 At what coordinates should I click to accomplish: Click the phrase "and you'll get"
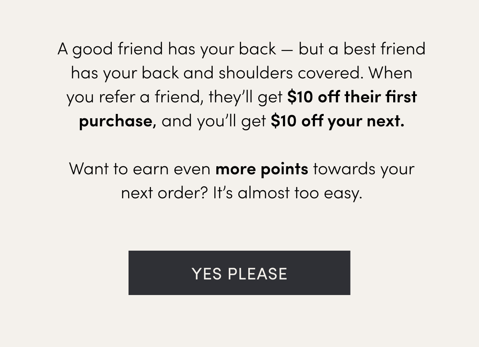[x=214, y=121]
